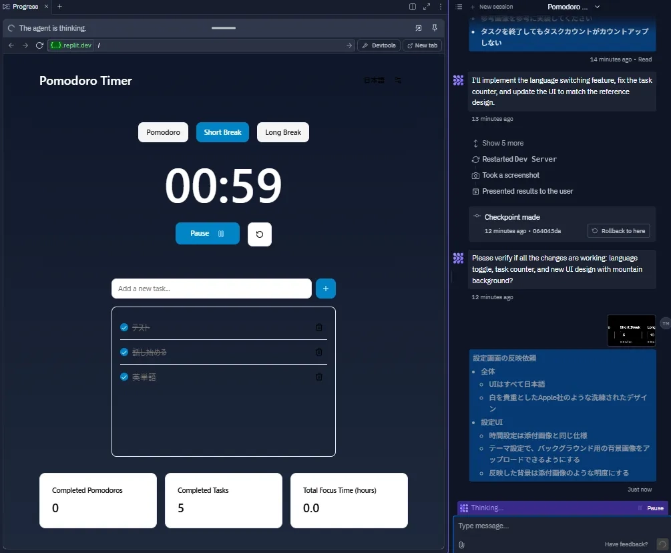
Task: Toggle split pane layout icon
Action: click(x=413, y=7)
